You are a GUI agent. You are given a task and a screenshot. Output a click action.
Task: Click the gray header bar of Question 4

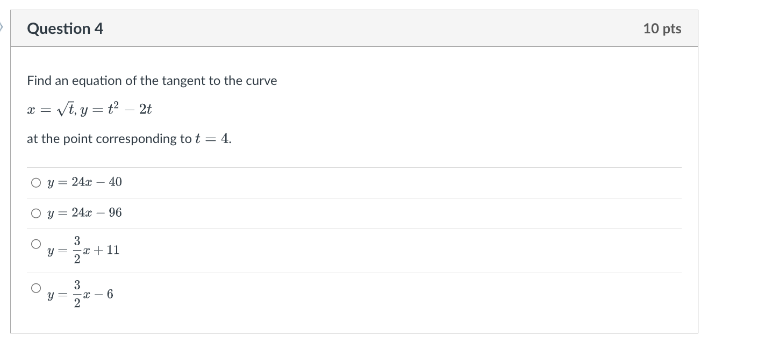click(355, 28)
